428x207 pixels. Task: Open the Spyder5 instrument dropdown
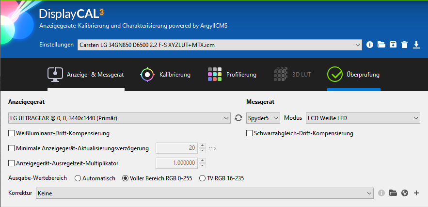(263, 118)
